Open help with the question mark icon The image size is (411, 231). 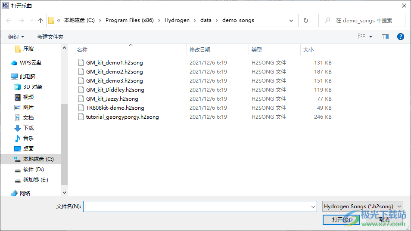click(401, 37)
